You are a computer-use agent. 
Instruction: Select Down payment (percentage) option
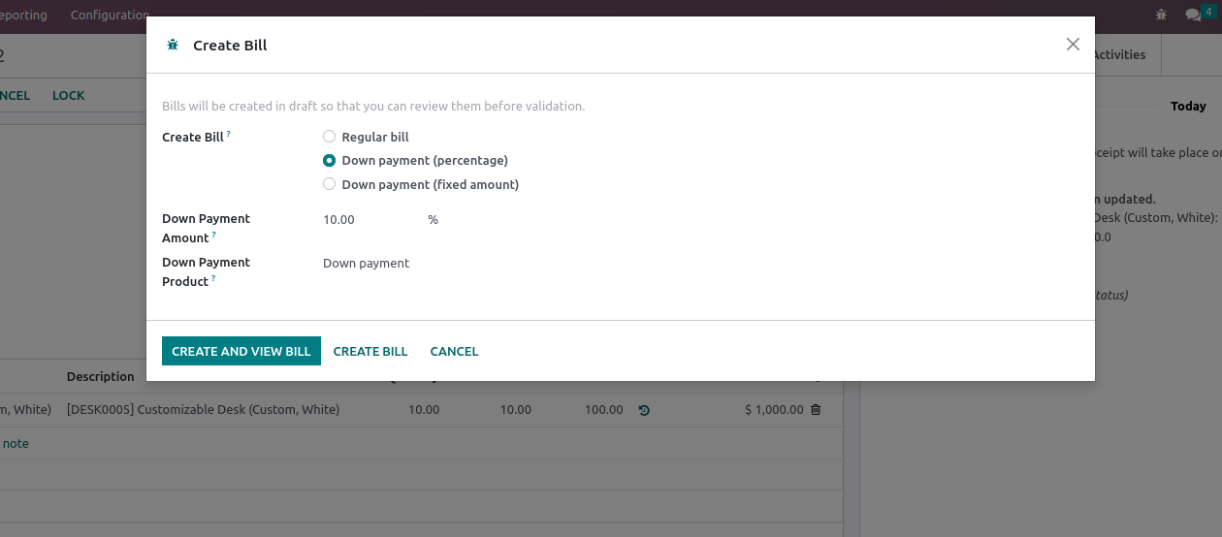pos(330,160)
